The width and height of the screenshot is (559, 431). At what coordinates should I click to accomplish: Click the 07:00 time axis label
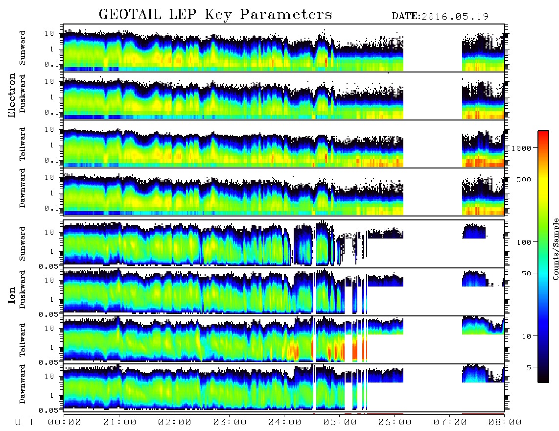(x=450, y=422)
